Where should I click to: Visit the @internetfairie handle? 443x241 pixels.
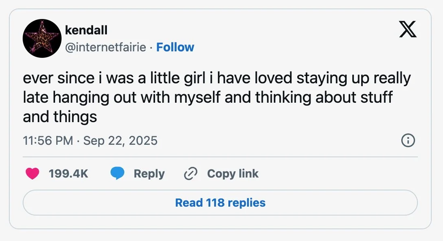[x=105, y=47]
